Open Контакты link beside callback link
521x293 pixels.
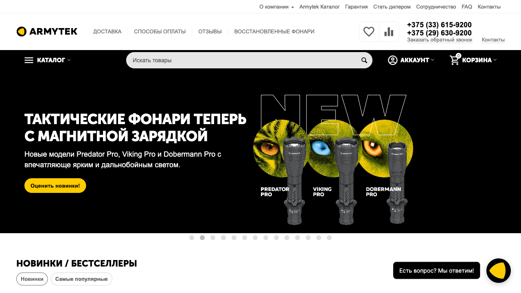(493, 40)
